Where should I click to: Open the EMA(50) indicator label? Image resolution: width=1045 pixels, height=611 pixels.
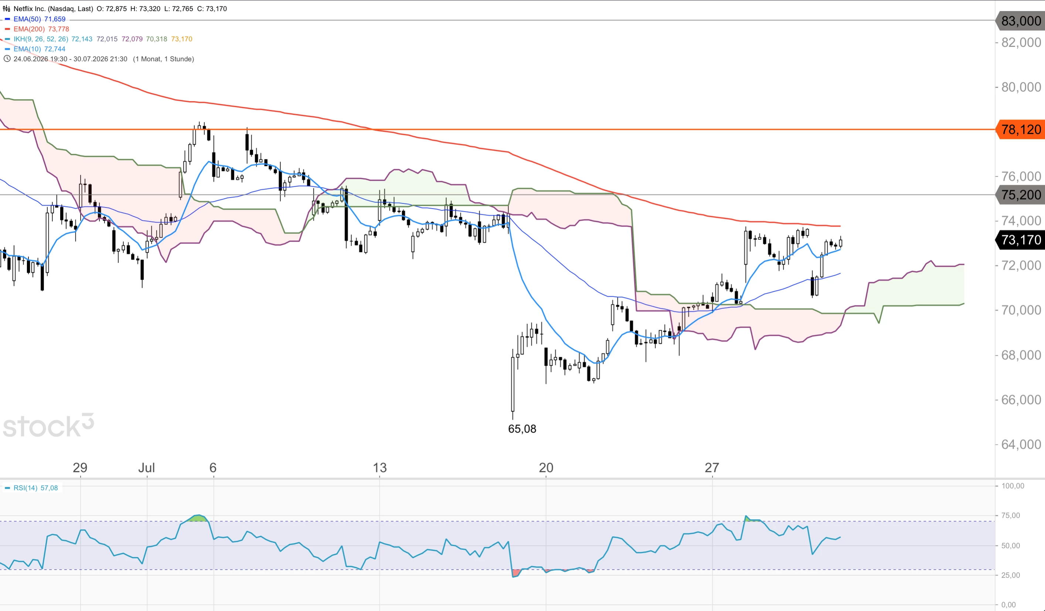[27, 19]
